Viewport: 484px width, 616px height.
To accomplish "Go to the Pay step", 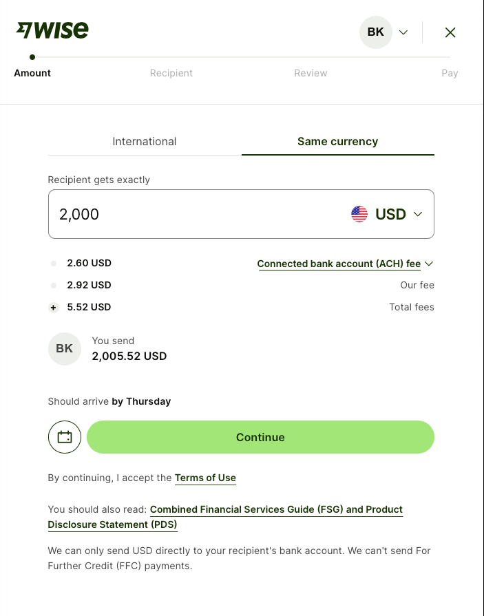I will (x=450, y=73).
